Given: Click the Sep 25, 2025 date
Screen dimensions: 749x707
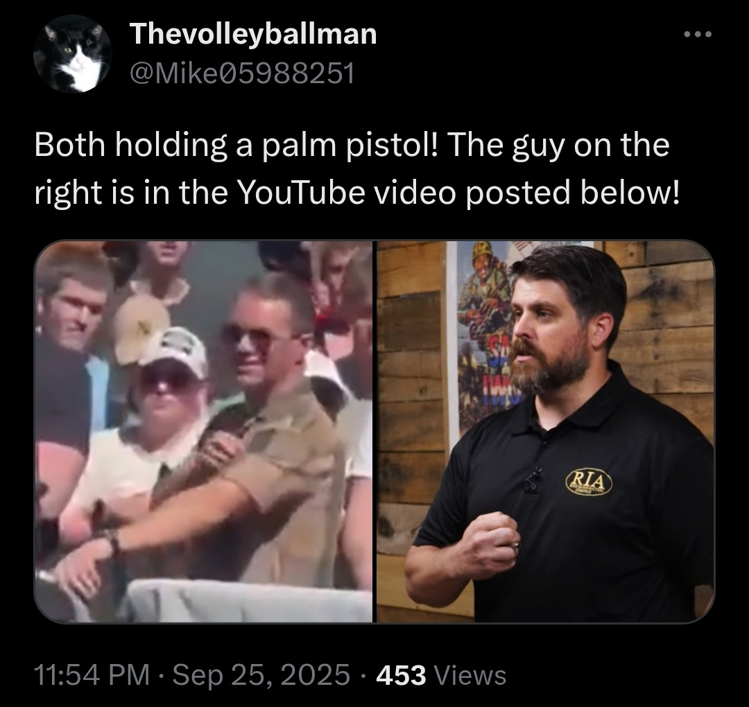Looking at the screenshot, I should (261, 676).
